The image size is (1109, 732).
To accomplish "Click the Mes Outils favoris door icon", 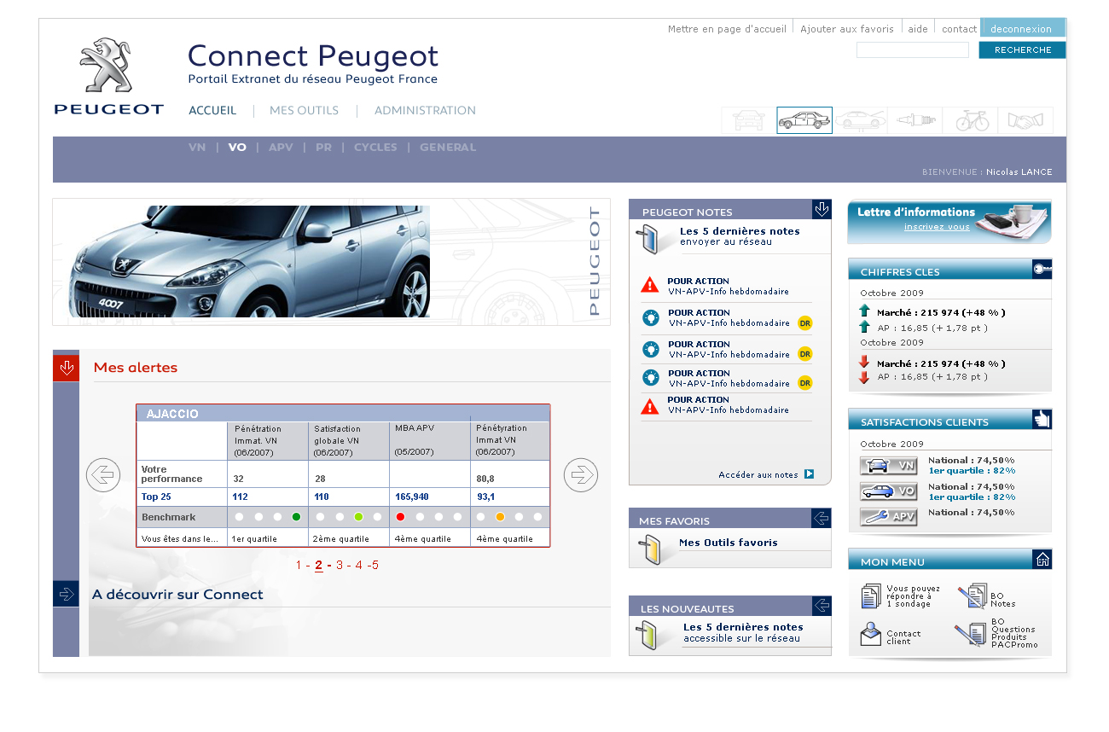I will pyautogui.click(x=650, y=549).
